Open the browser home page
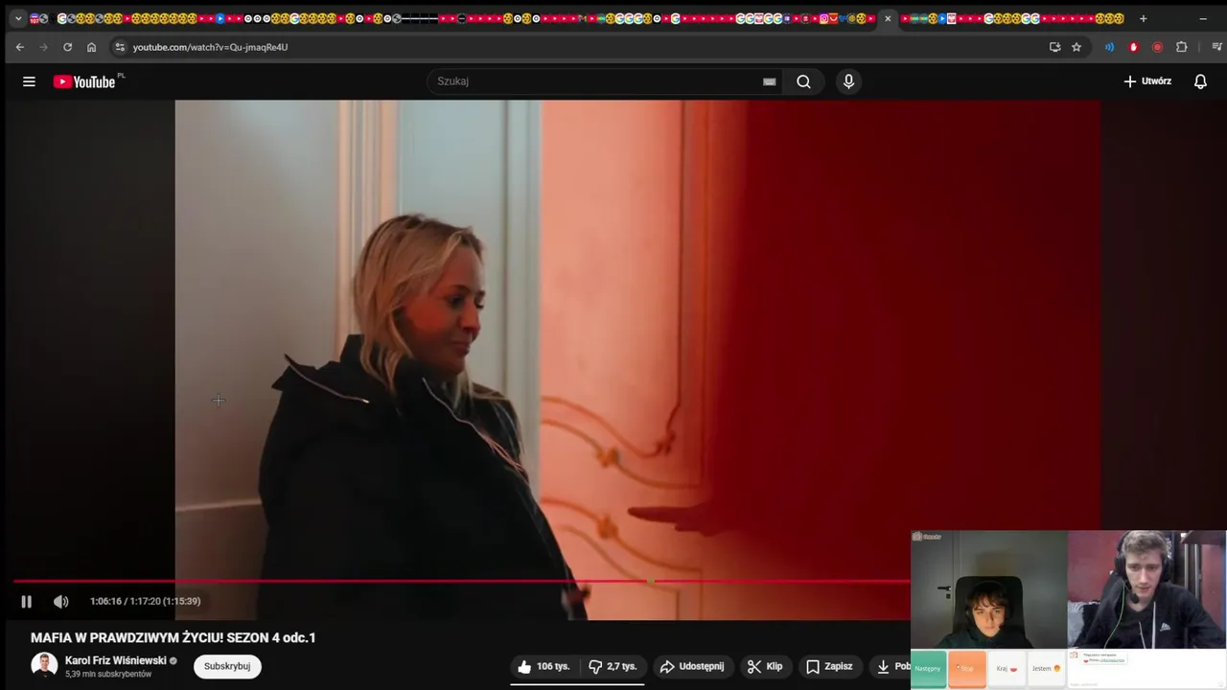Screen dimensions: 1227x690 coord(91,47)
